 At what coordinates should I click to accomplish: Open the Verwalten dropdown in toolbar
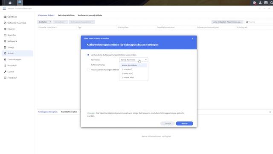coord(60,22)
